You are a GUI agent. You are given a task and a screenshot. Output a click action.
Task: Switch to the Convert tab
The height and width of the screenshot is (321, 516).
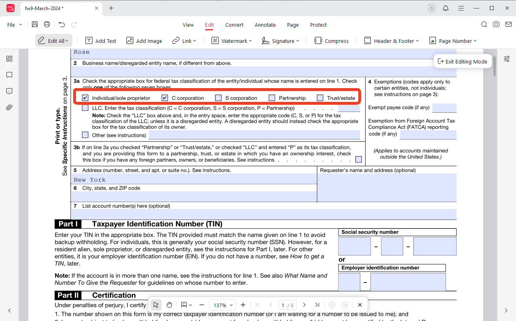[235, 25]
